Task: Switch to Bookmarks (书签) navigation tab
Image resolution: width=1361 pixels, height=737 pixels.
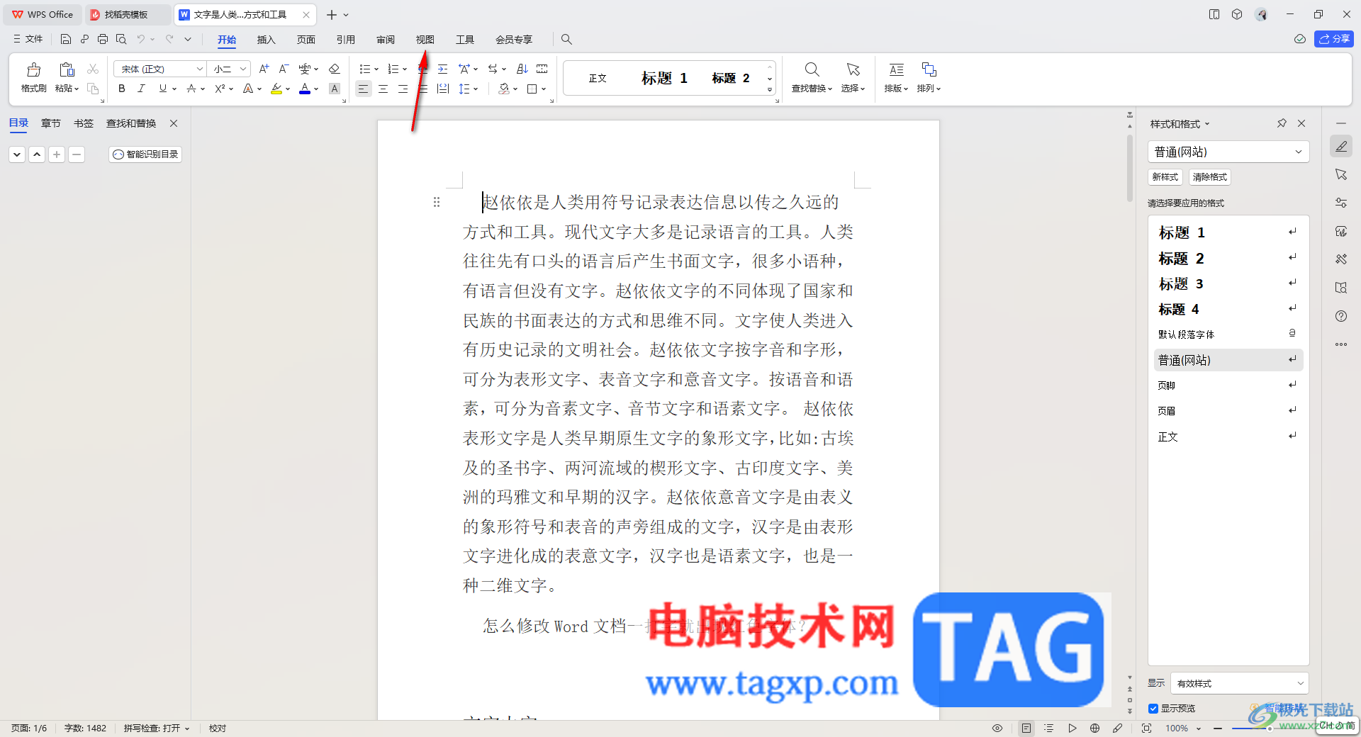Action: (84, 123)
